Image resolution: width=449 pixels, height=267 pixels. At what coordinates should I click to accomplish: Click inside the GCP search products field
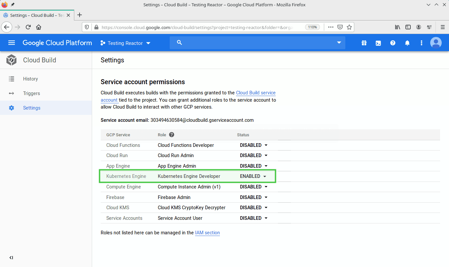(258, 43)
